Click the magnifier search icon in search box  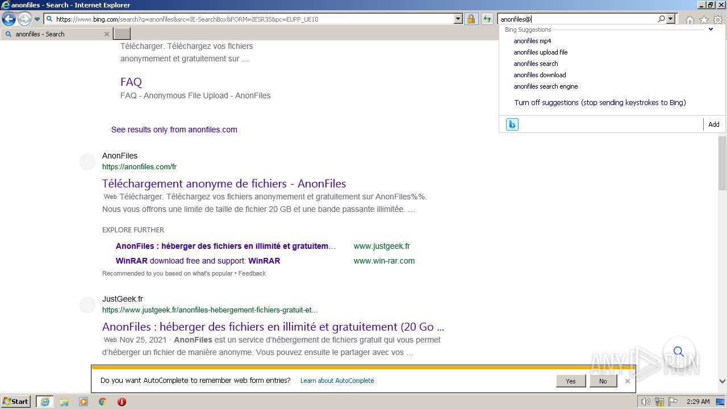[661, 19]
